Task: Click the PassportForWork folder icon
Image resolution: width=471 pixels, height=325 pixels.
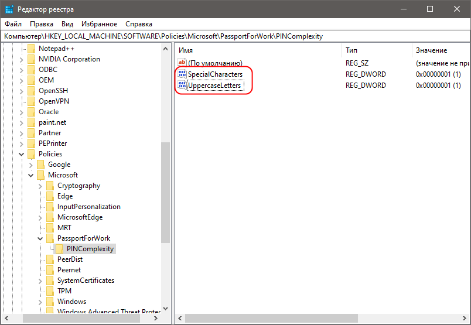Action: 50,238
